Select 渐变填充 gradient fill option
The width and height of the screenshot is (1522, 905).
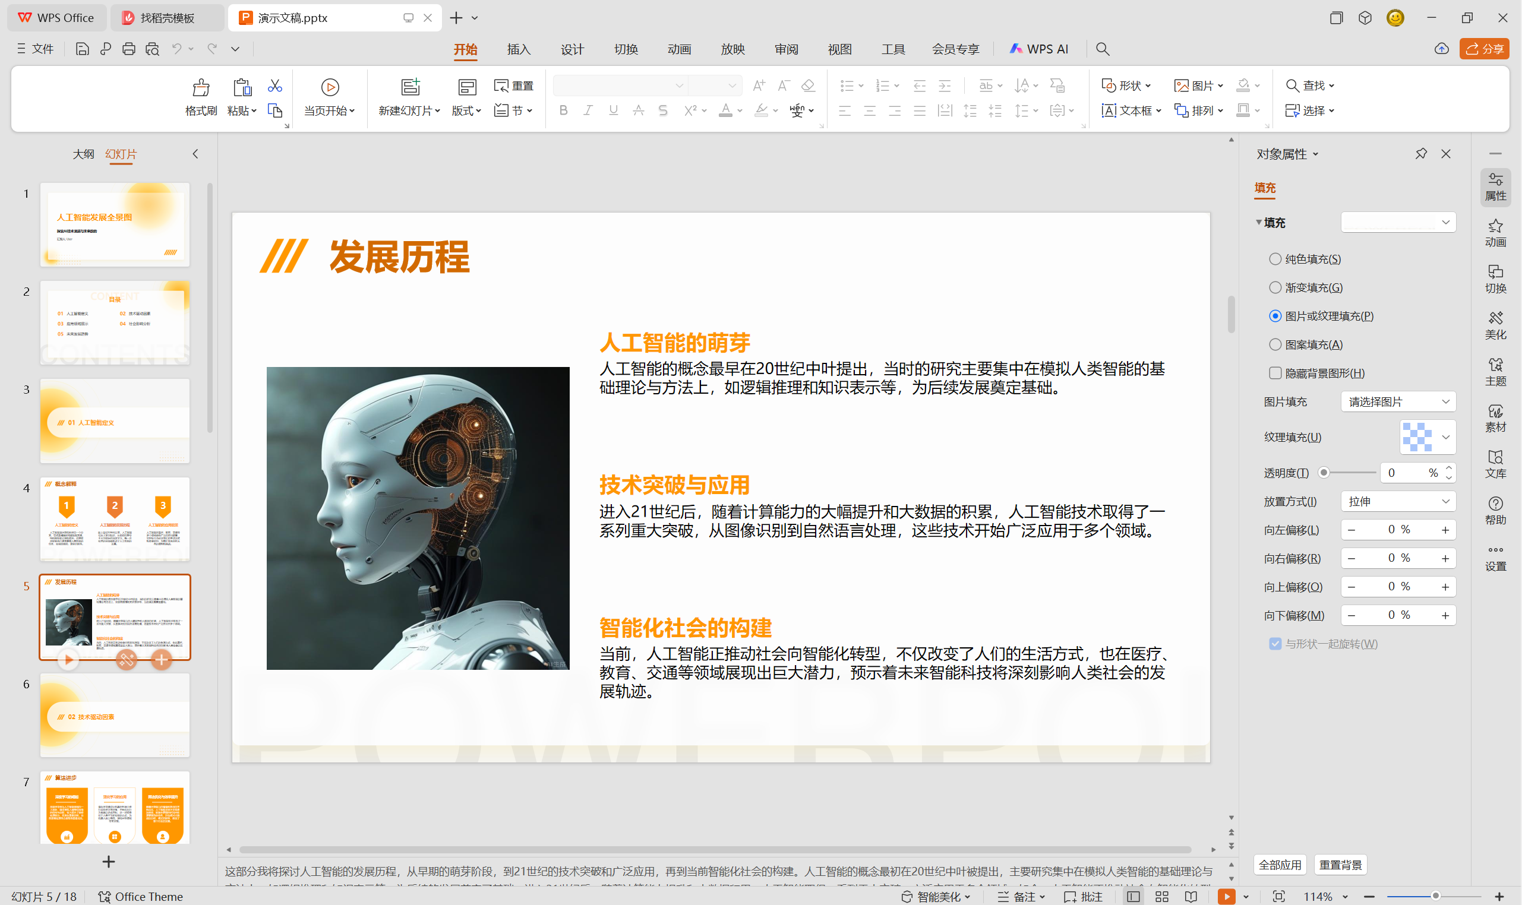coord(1275,287)
